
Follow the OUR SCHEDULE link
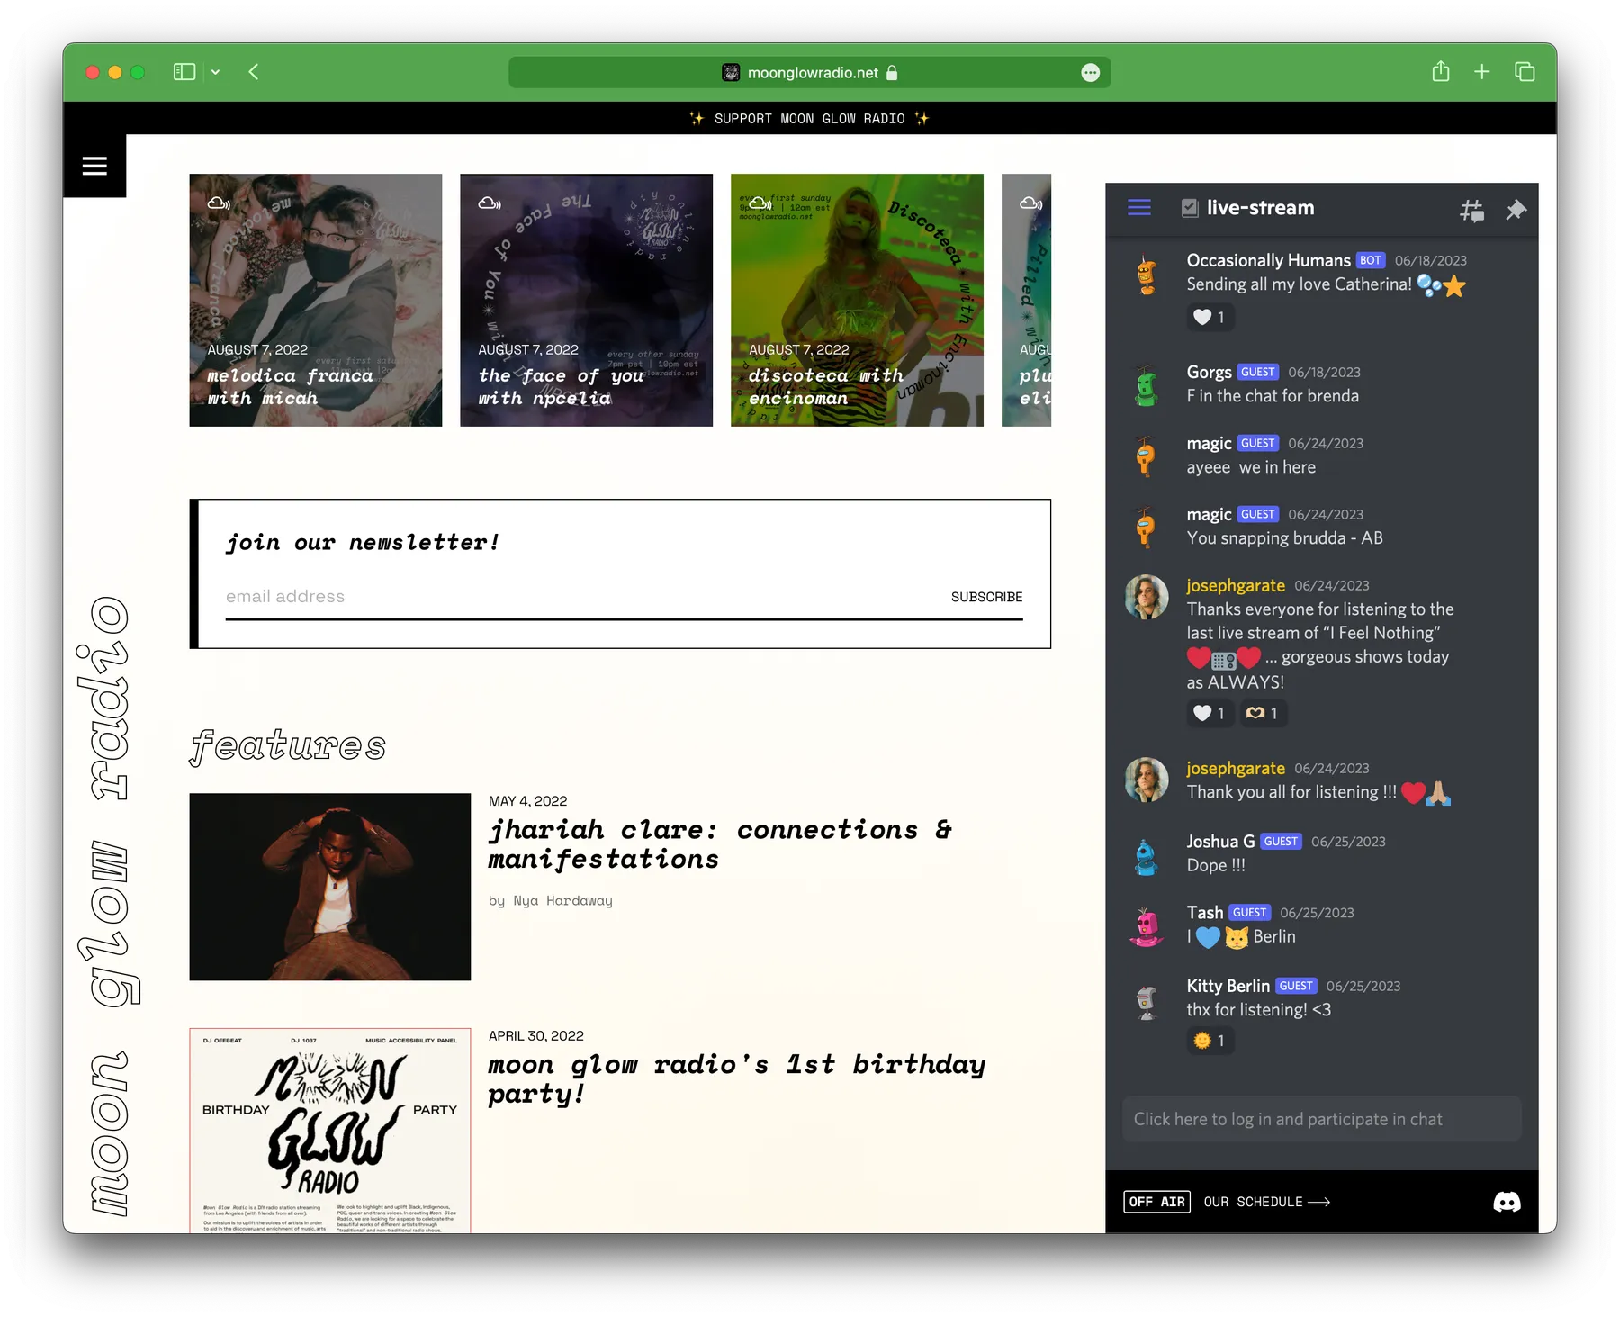[x=1254, y=1201]
